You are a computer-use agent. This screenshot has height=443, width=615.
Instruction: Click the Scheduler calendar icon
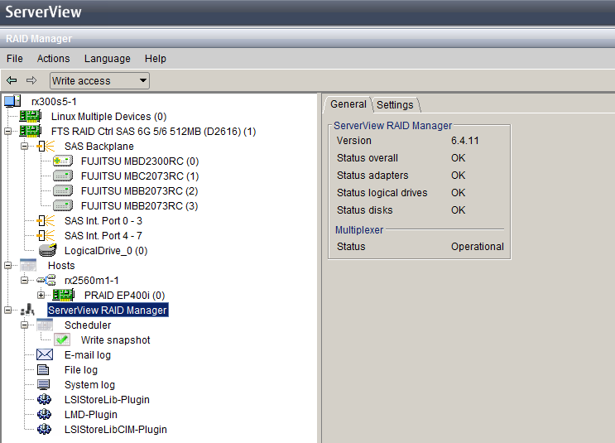(x=45, y=325)
